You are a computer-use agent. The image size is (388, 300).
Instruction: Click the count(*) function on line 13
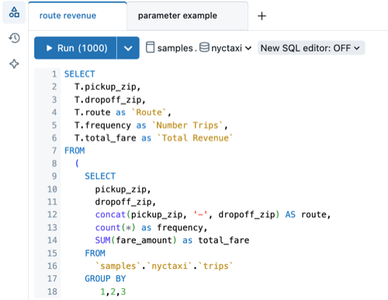click(x=115, y=228)
